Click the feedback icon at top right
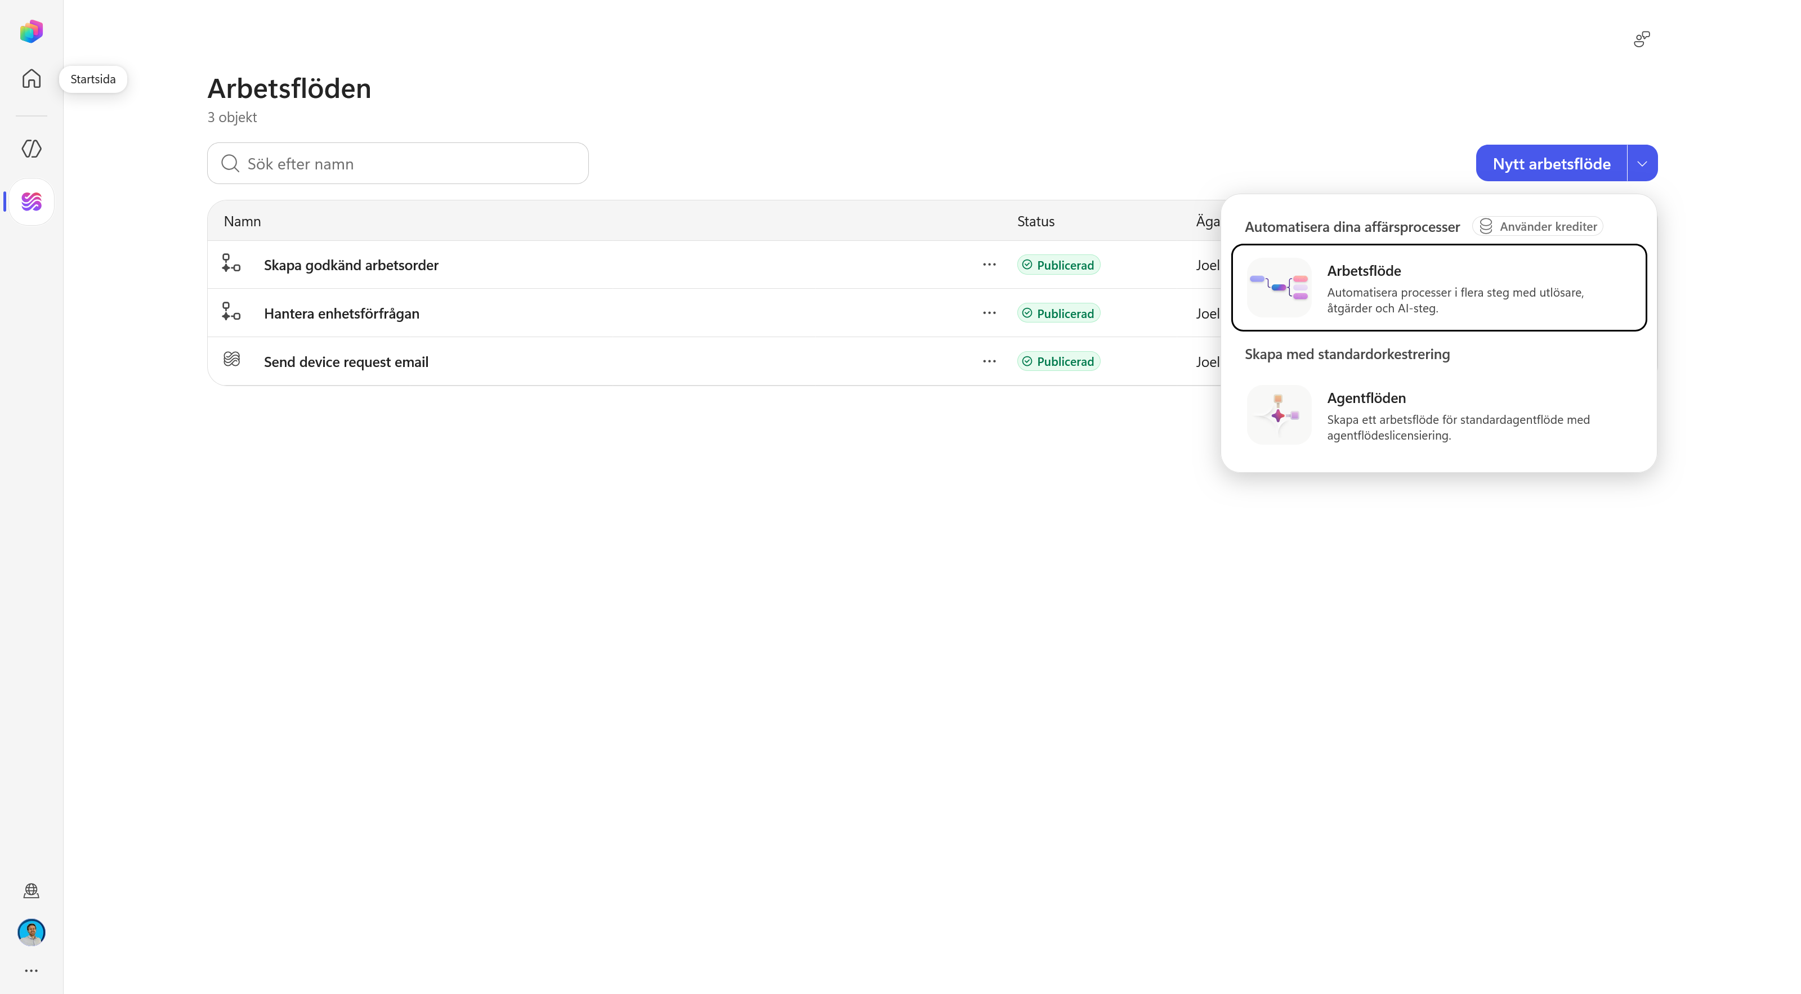This screenshot has height=994, width=1801. coord(1642,39)
